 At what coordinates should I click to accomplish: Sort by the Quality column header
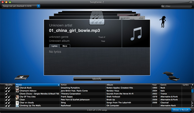pyautogui.click(x=9, y=85)
